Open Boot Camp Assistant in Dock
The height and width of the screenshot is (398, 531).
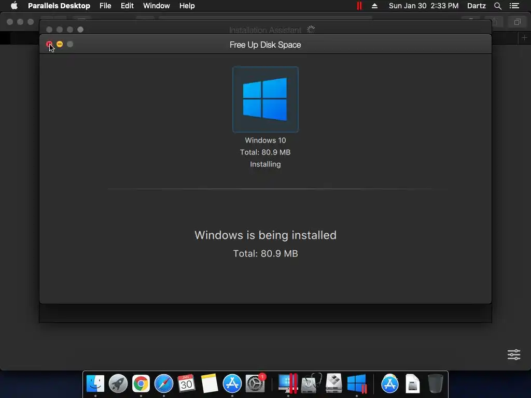pos(333,383)
